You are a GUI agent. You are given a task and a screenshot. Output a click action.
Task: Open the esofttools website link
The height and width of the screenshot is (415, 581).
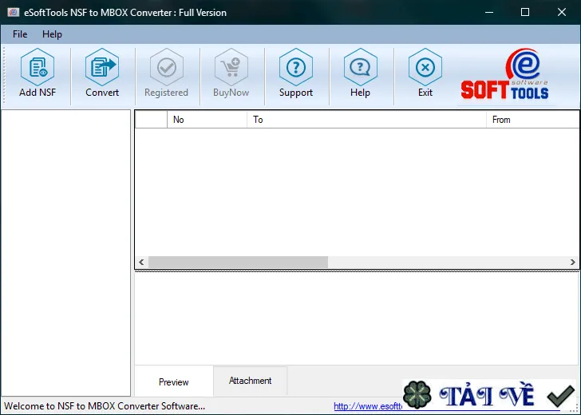[368, 406]
